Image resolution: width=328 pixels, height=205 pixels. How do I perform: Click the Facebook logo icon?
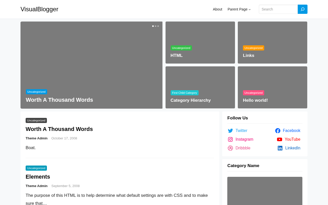278,131
